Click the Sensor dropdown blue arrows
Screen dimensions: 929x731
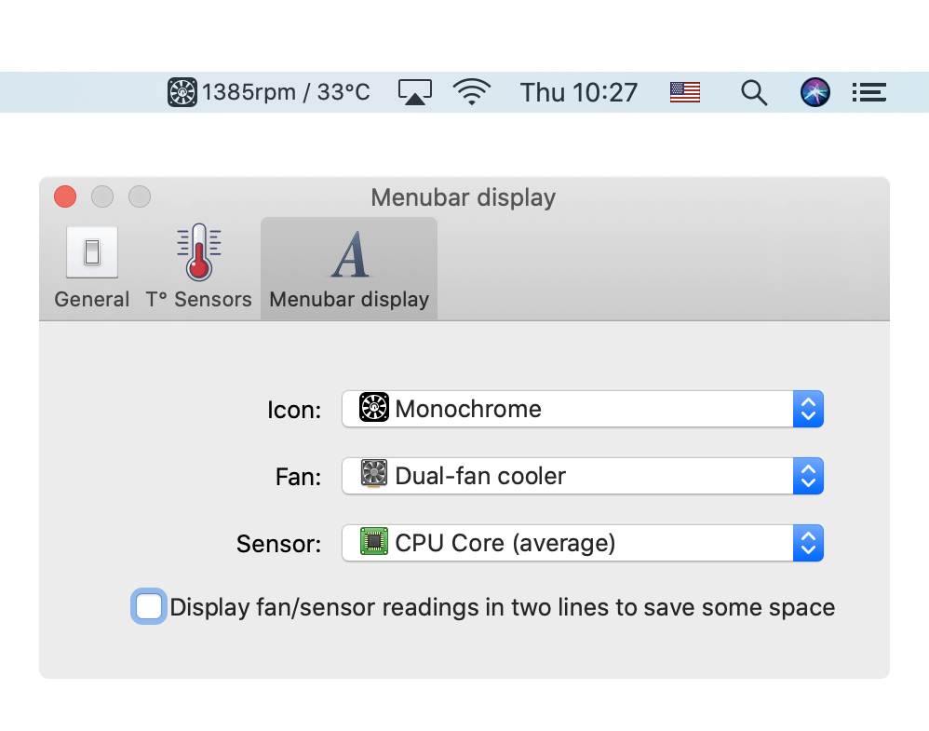[x=808, y=543]
